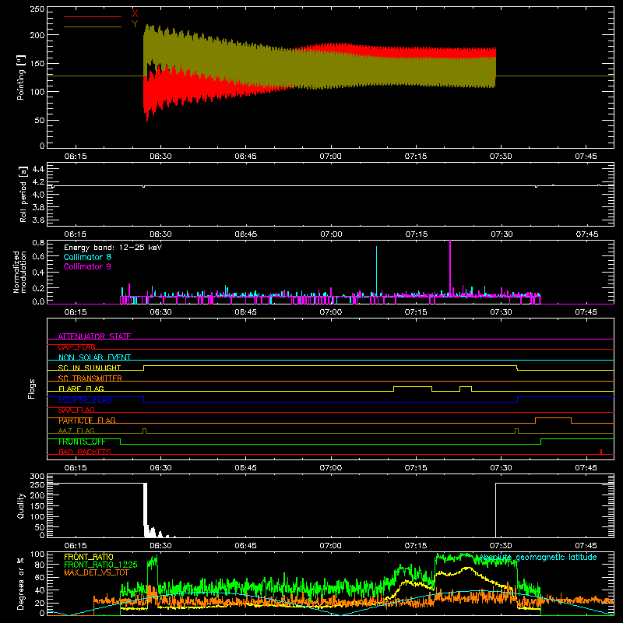Click the FLARE_FLAG label
The height and width of the screenshot is (623, 623).
pyautogui.click(x=81, y=389)
